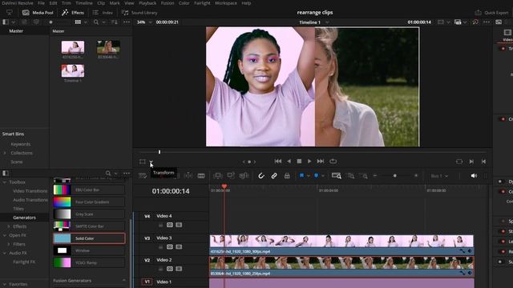The height and width of the screenshot is (288, 513).
Task: Open the Edit menu
Action: click(54, 3)
